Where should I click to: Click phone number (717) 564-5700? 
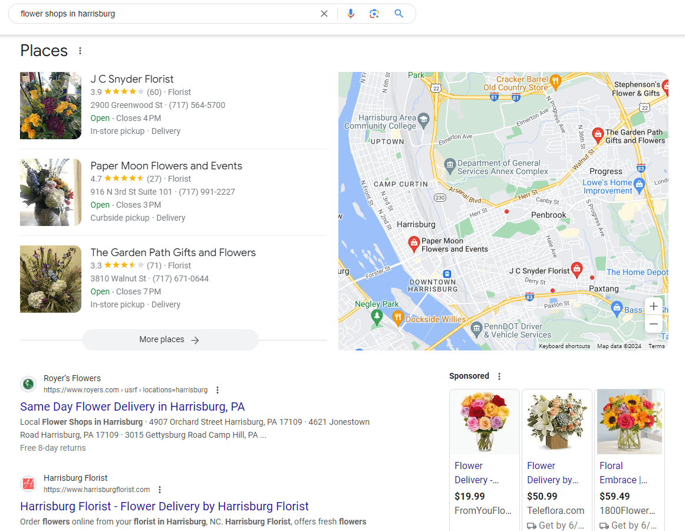point(197,105)
